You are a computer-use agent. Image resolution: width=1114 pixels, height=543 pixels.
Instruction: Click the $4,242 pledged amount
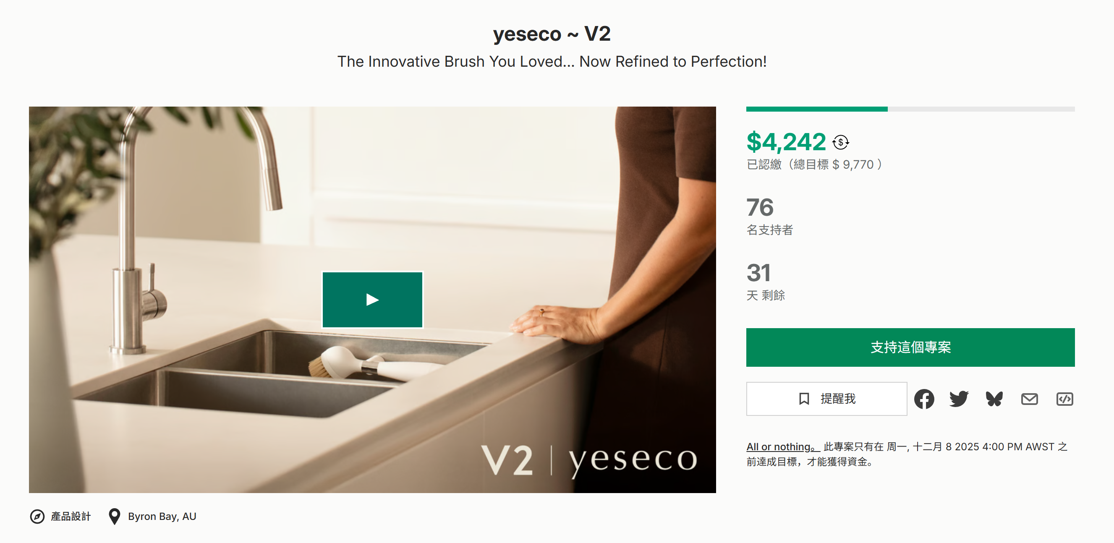click(x=786, y=142)
